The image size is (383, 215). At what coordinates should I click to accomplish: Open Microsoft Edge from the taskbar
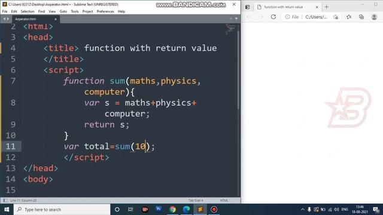coord(186,210)
